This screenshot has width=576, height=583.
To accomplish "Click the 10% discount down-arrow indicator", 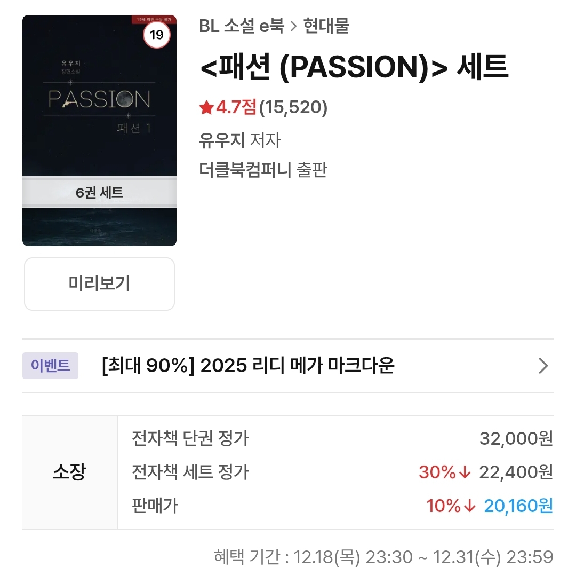I will click(x=470, y=506).
